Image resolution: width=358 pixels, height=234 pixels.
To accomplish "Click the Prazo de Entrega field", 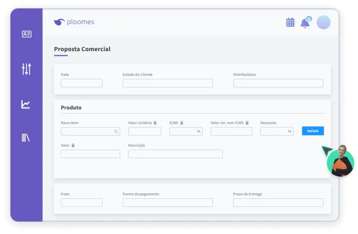I will 278,202.
